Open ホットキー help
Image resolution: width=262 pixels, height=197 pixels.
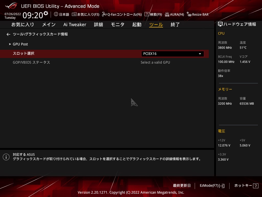[x=243, y=186]
